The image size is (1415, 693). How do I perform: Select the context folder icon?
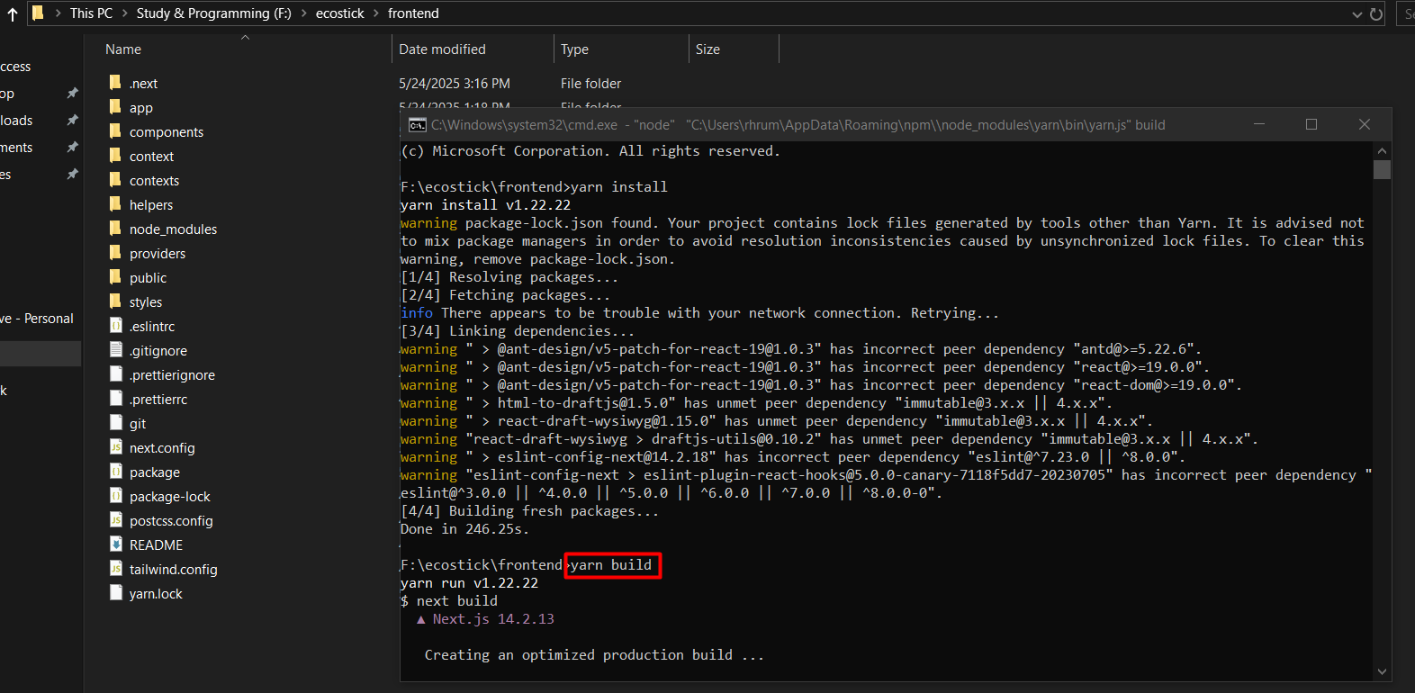tap(115, 156)
